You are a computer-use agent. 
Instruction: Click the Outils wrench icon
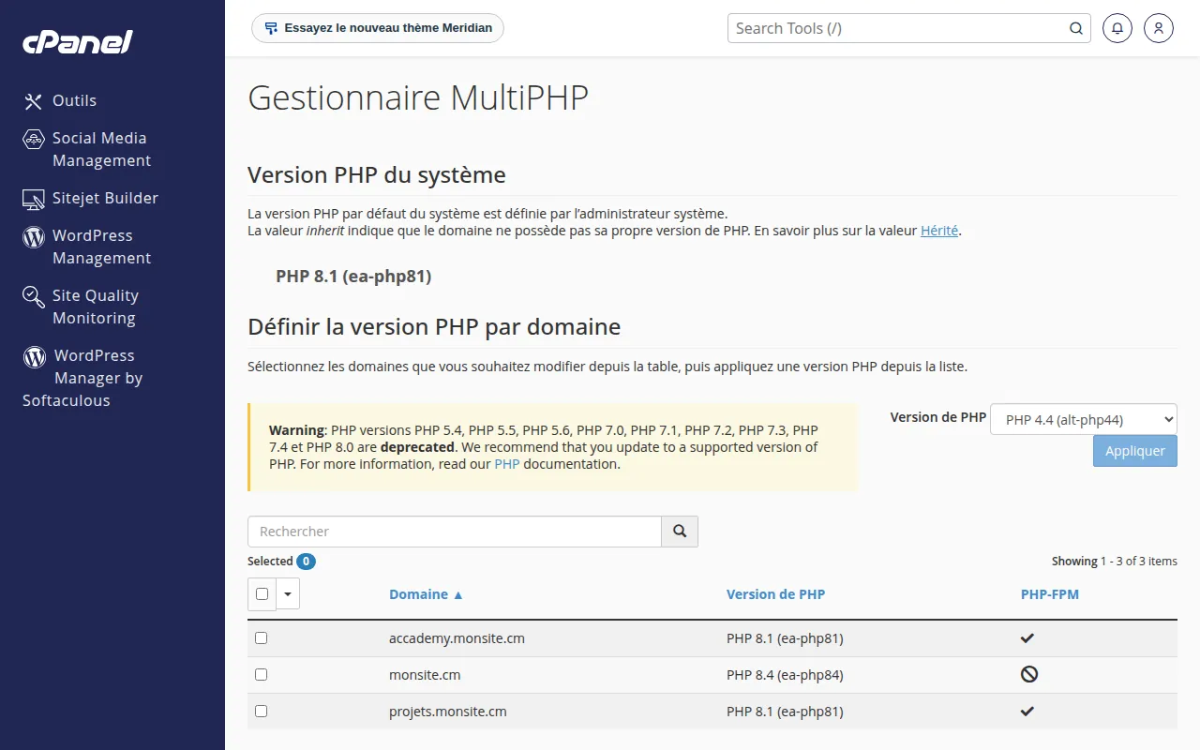tap(34, 101)
